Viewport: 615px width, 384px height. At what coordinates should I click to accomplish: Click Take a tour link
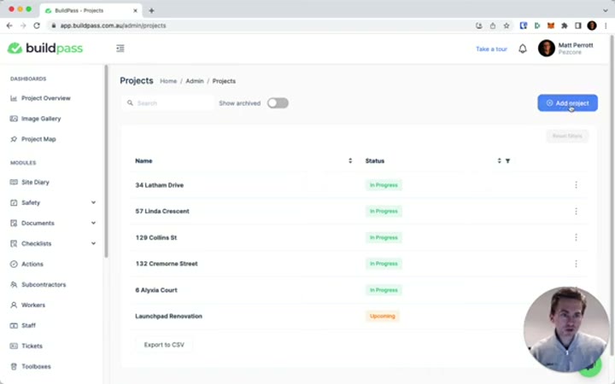tap(491, 49)
